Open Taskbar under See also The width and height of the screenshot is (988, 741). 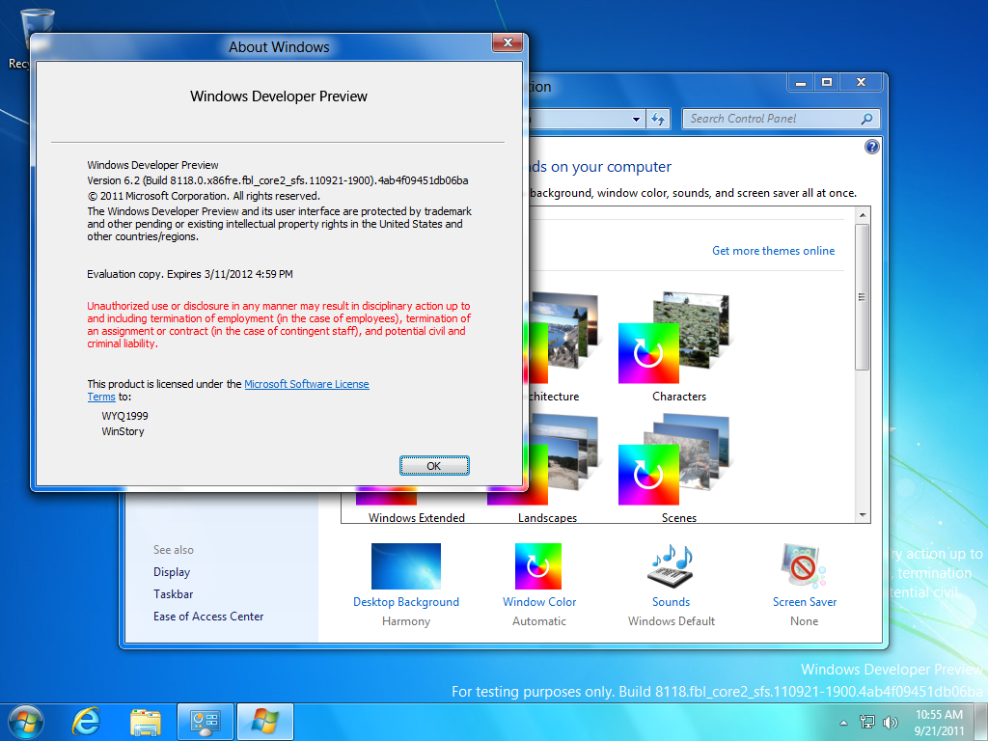tap(174, 594)
